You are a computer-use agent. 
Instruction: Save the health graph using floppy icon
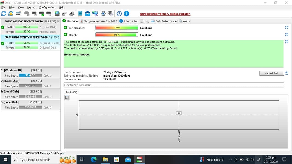(x=67, y=98)
